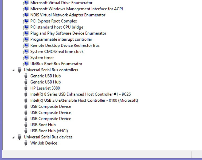Select Plug and Play Software Device Enumerator
The height and width of the screenshot is (160, 202).
[68, 33]
